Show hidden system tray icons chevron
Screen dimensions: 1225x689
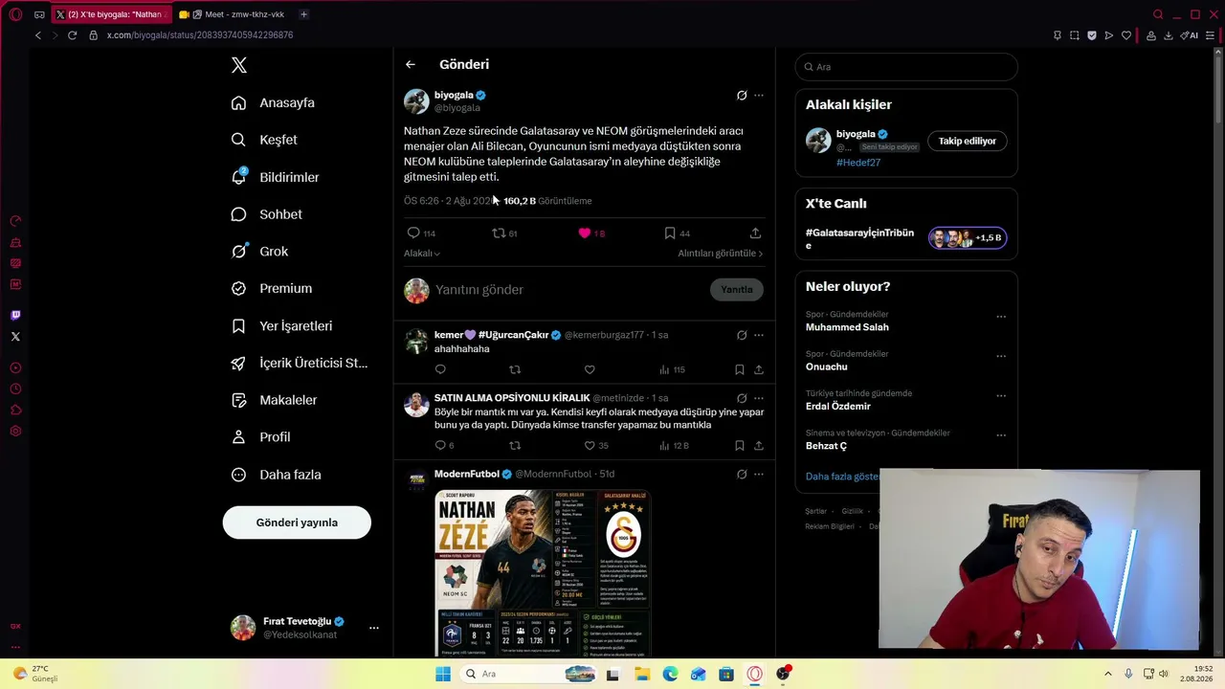[1108, 674]
